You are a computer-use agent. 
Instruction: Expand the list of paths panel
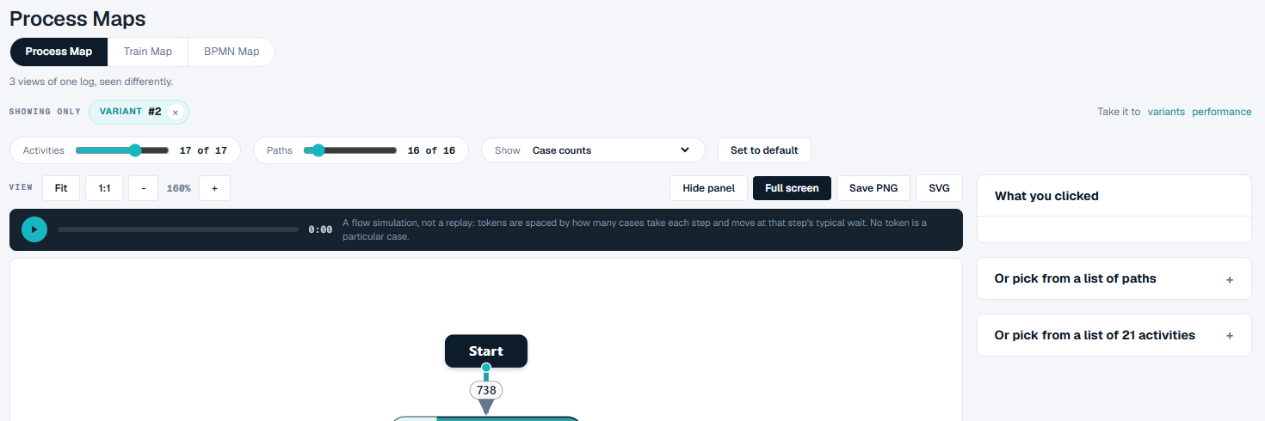pos(1114,278)
